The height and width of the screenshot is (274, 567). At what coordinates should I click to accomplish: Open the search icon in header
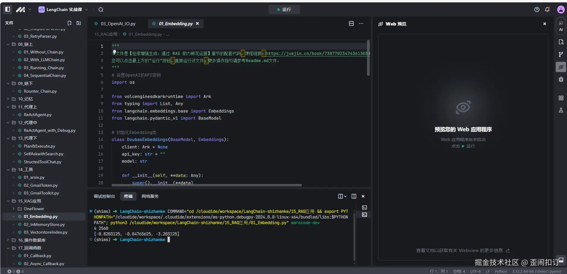coord(101,9)
